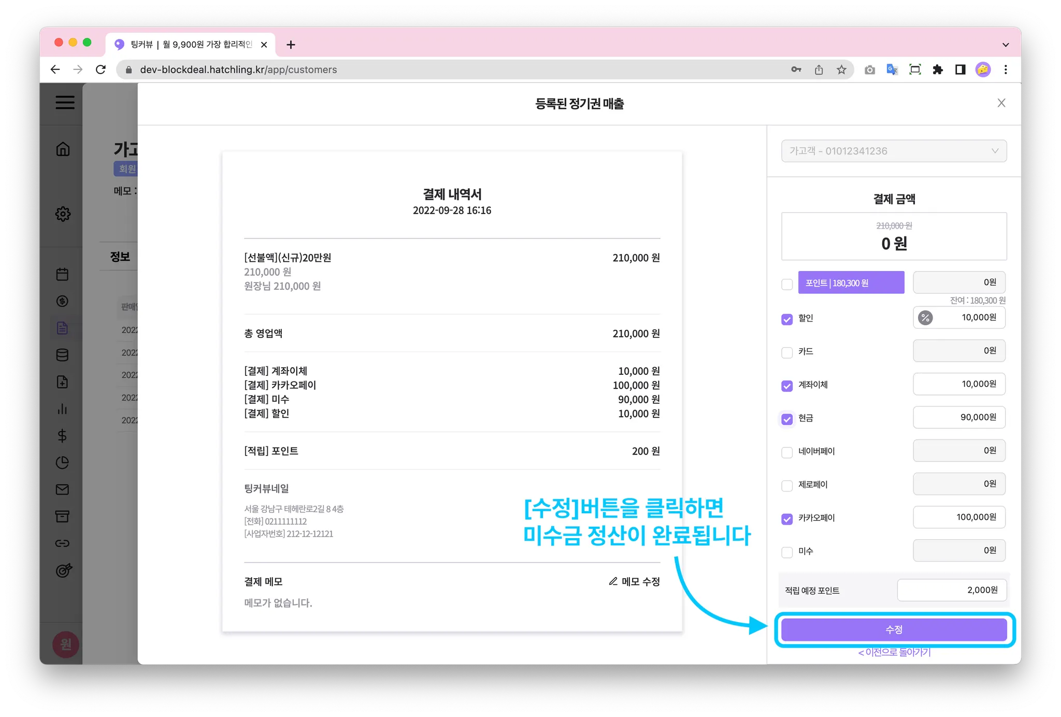This screenshot has width=1061, height=717.
Task: Click the purple 수정 button
Action: 894,629
